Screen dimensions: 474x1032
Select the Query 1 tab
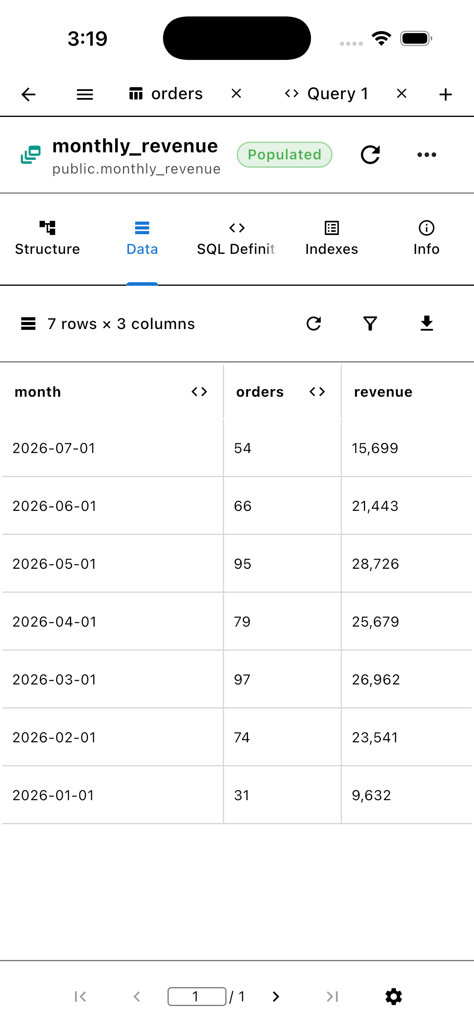pyautogui.click(x=326, y=94)
